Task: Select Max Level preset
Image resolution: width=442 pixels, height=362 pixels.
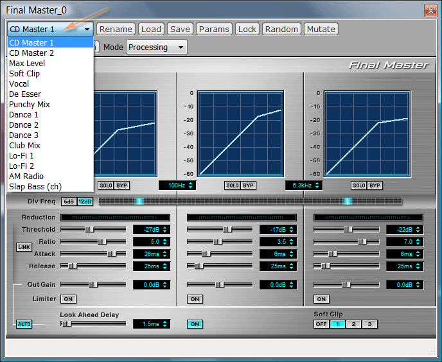Action: point(51,63)
